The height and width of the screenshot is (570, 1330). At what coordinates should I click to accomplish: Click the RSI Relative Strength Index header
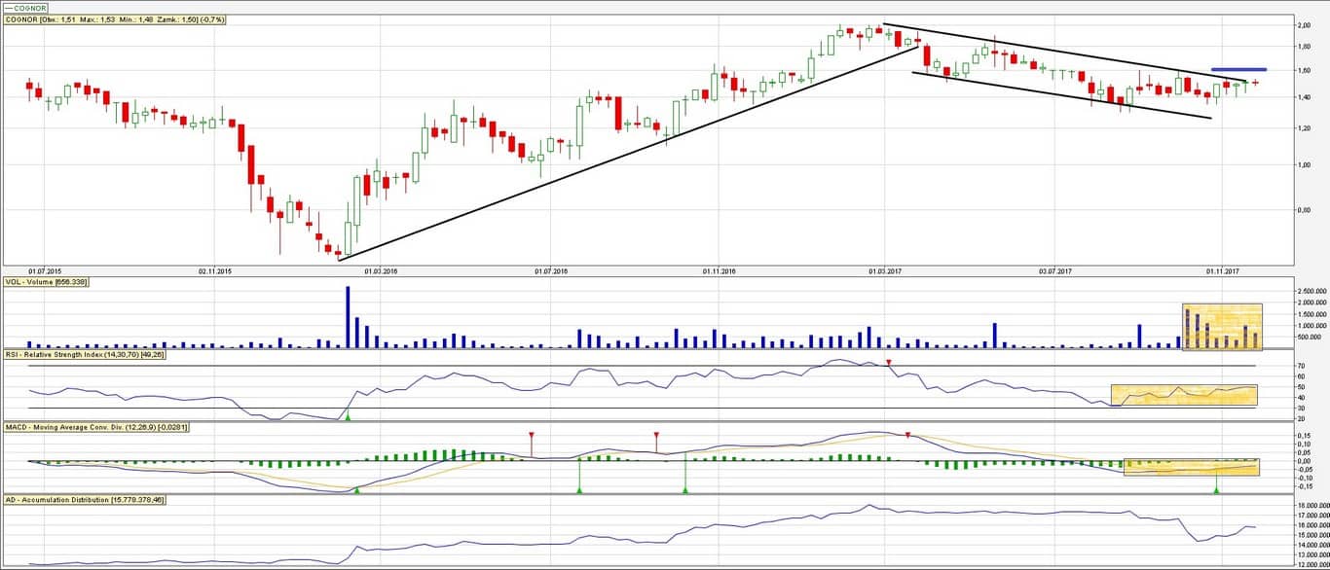(96, 356)
